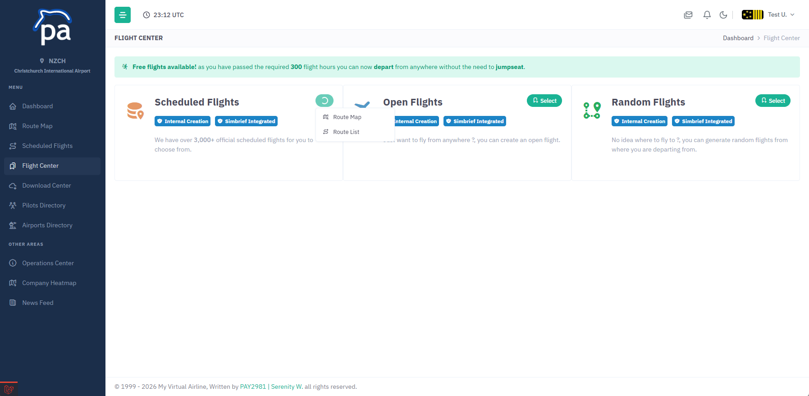The width and height of the screenshot is (809, 396).
Task: Click the Scheduled Flights loading select button
Action: click(x=325, y=101)
